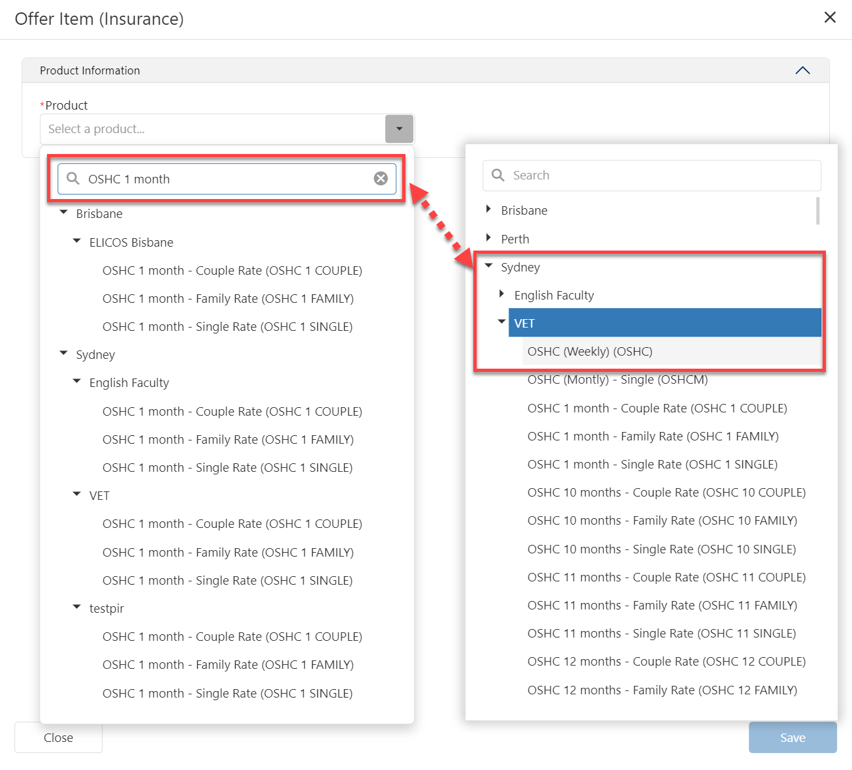
Task: Expand English Faculty in the right panel
Action: coord(501,294)
